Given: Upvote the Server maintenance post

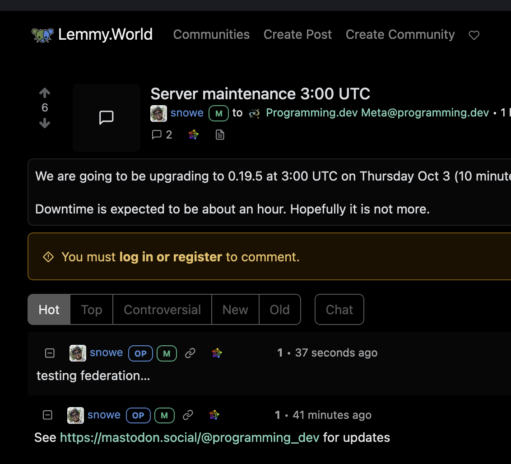Looking at the screenshot, I should tap(45, 93).
